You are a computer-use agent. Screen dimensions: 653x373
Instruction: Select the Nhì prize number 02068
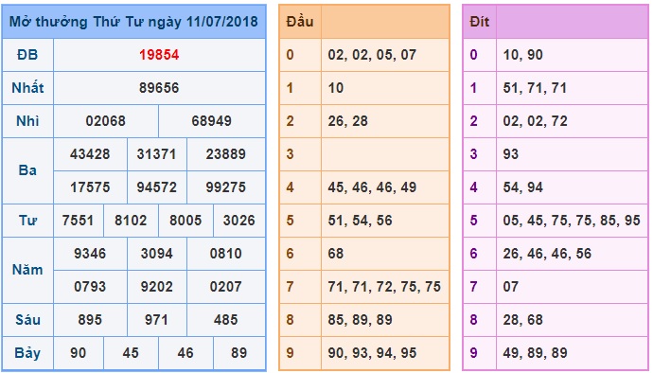coord(106,121)
